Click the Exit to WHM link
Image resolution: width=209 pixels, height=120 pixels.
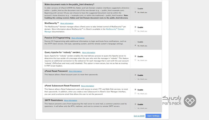(139, 116)
